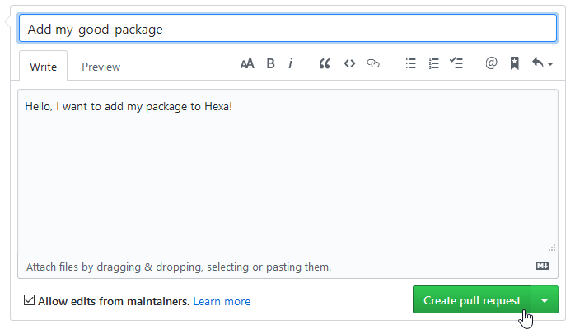This screenshot has width=575, height=334.
Task: Click the Markdown supported icon
Action: pos(542,266)
